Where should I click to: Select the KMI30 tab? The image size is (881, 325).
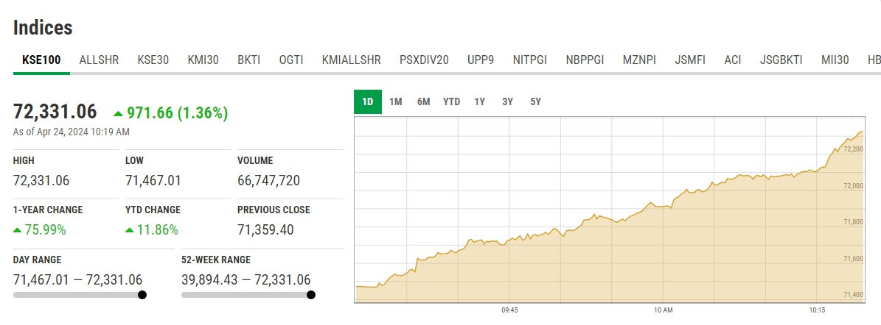[x=203, y=60]
